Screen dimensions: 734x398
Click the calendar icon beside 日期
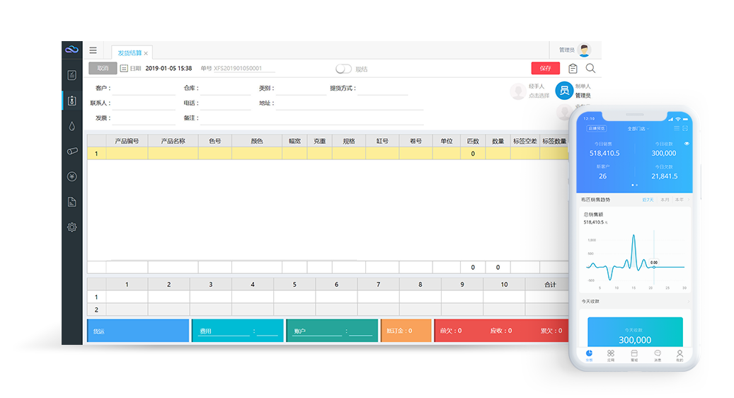(124, 69)
